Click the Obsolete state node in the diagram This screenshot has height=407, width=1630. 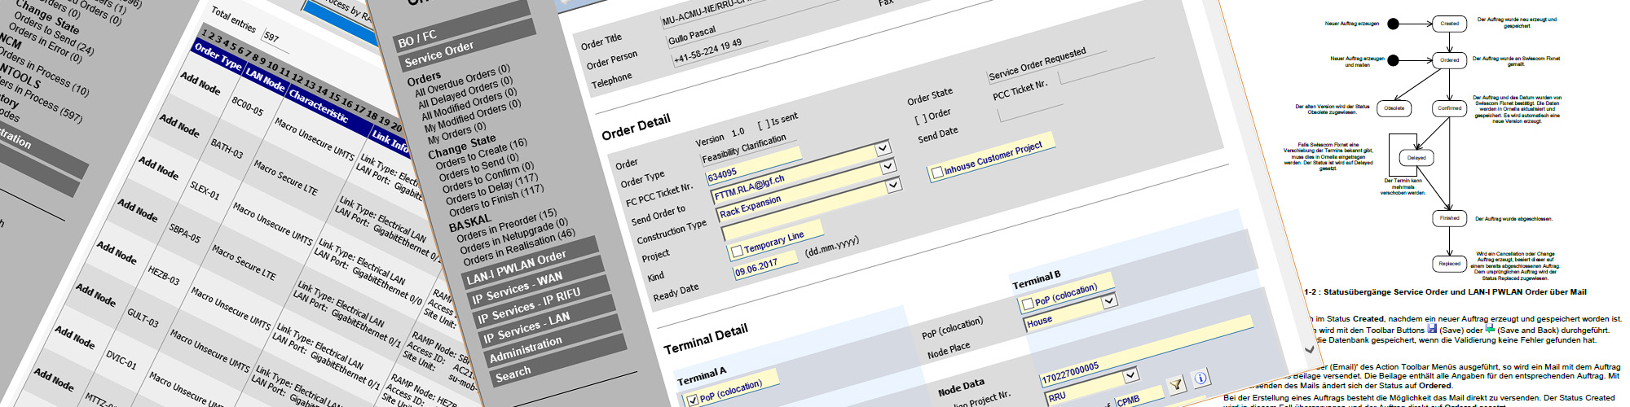(x=1394, y=107)
